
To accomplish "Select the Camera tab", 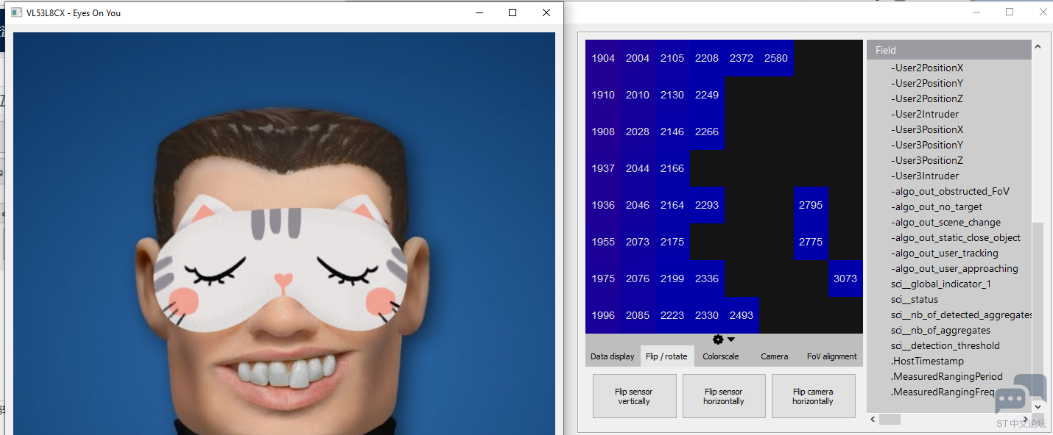I will [774, 356].
